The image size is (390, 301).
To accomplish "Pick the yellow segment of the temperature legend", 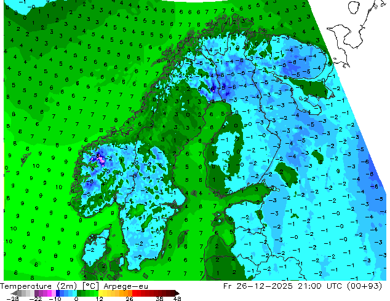I will pos(100,293).
